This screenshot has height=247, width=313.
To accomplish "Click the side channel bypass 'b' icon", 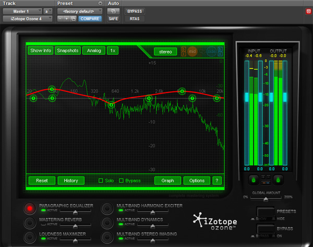I will (x=220, y=49).
